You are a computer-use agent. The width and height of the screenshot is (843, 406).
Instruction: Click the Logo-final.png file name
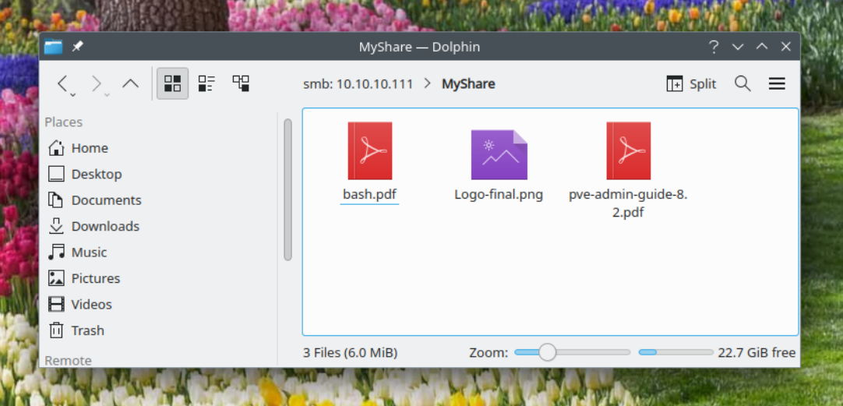499,194
